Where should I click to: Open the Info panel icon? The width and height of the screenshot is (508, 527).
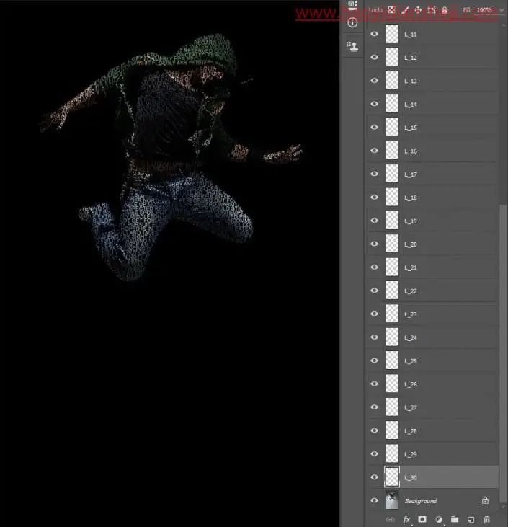point(352,23)
